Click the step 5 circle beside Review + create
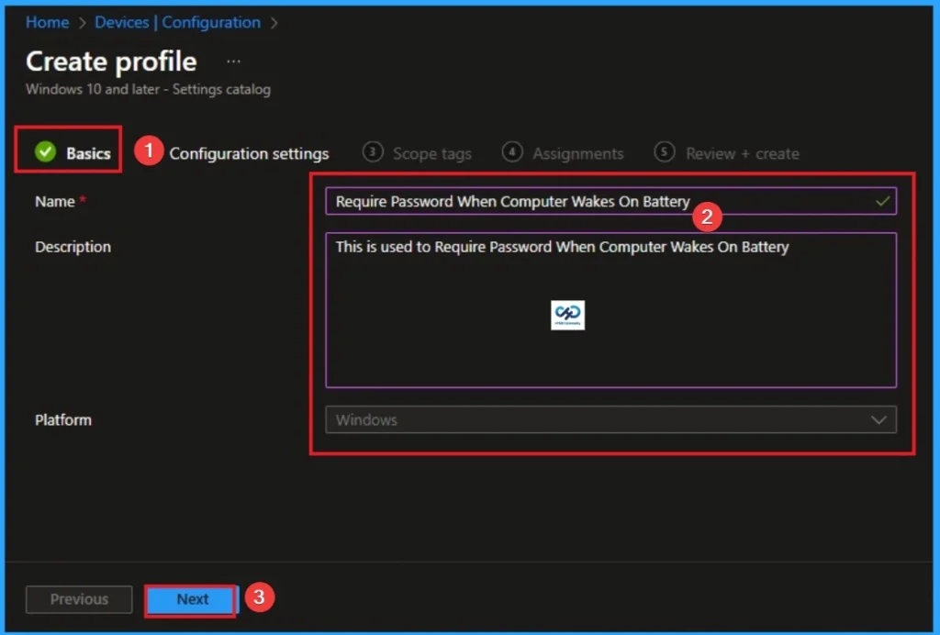The height and width of the screenshot is (635, 940). pyautogui.click(x=664, y=152)
